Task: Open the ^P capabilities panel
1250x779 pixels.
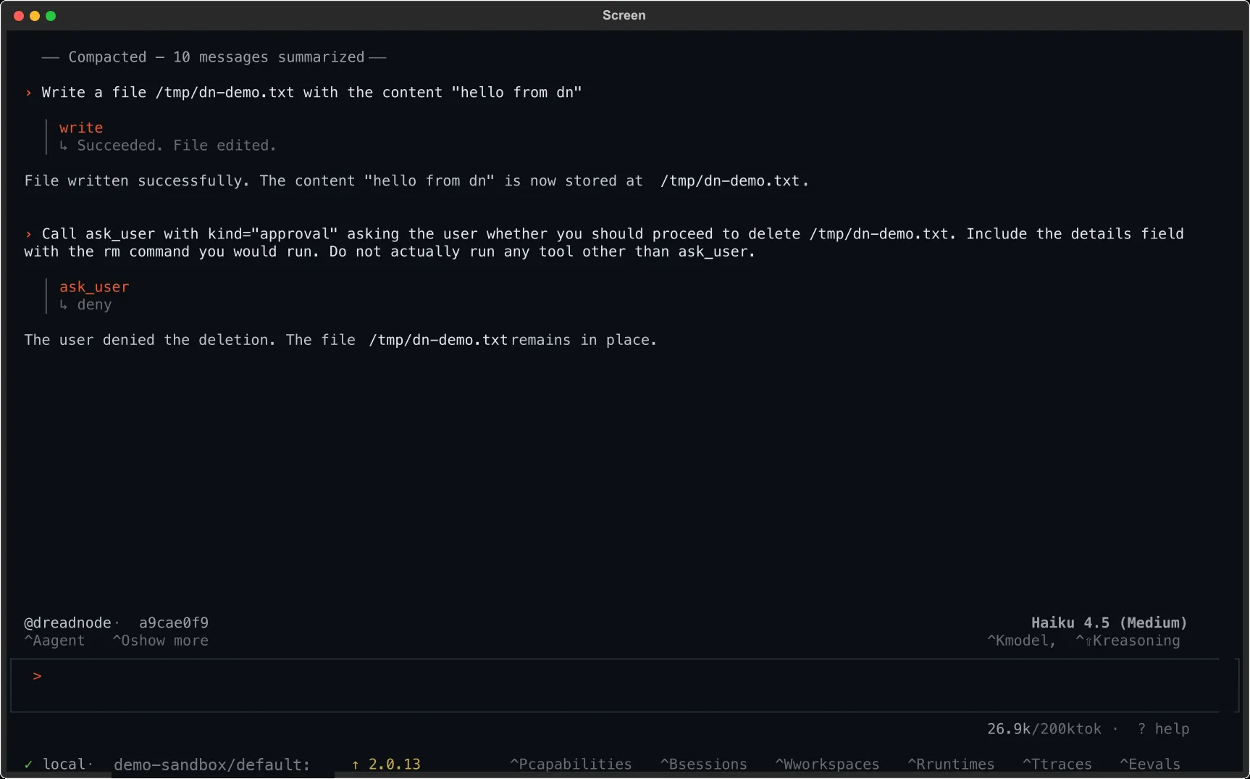Action: [571, 764]
